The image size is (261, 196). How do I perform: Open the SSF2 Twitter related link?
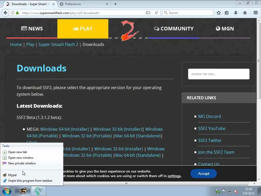[210, 140]
